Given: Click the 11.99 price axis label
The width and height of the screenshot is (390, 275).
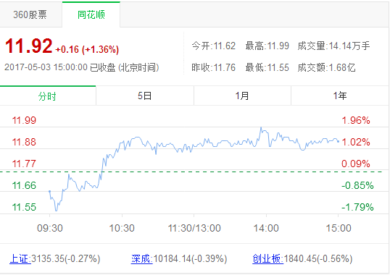Looking at the screenshot, I should click(x=24, y=120).
